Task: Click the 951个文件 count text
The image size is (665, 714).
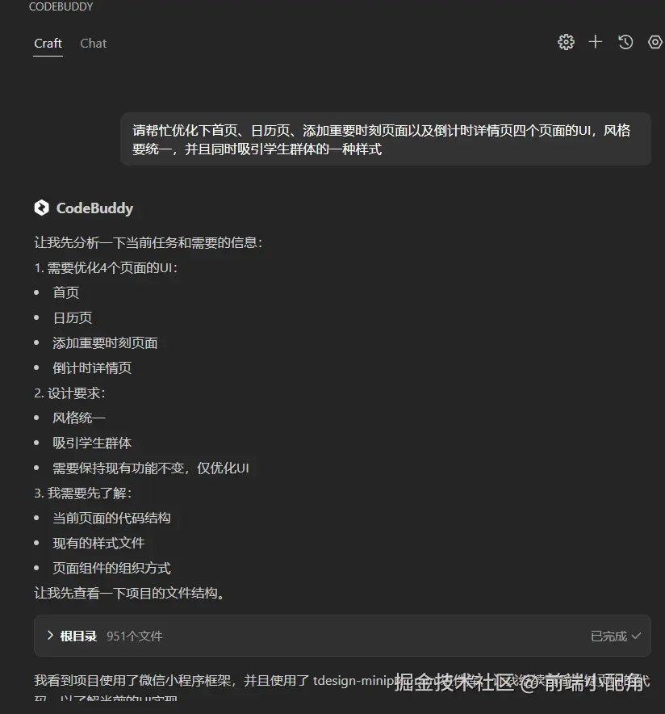Action: click(134, 636)
